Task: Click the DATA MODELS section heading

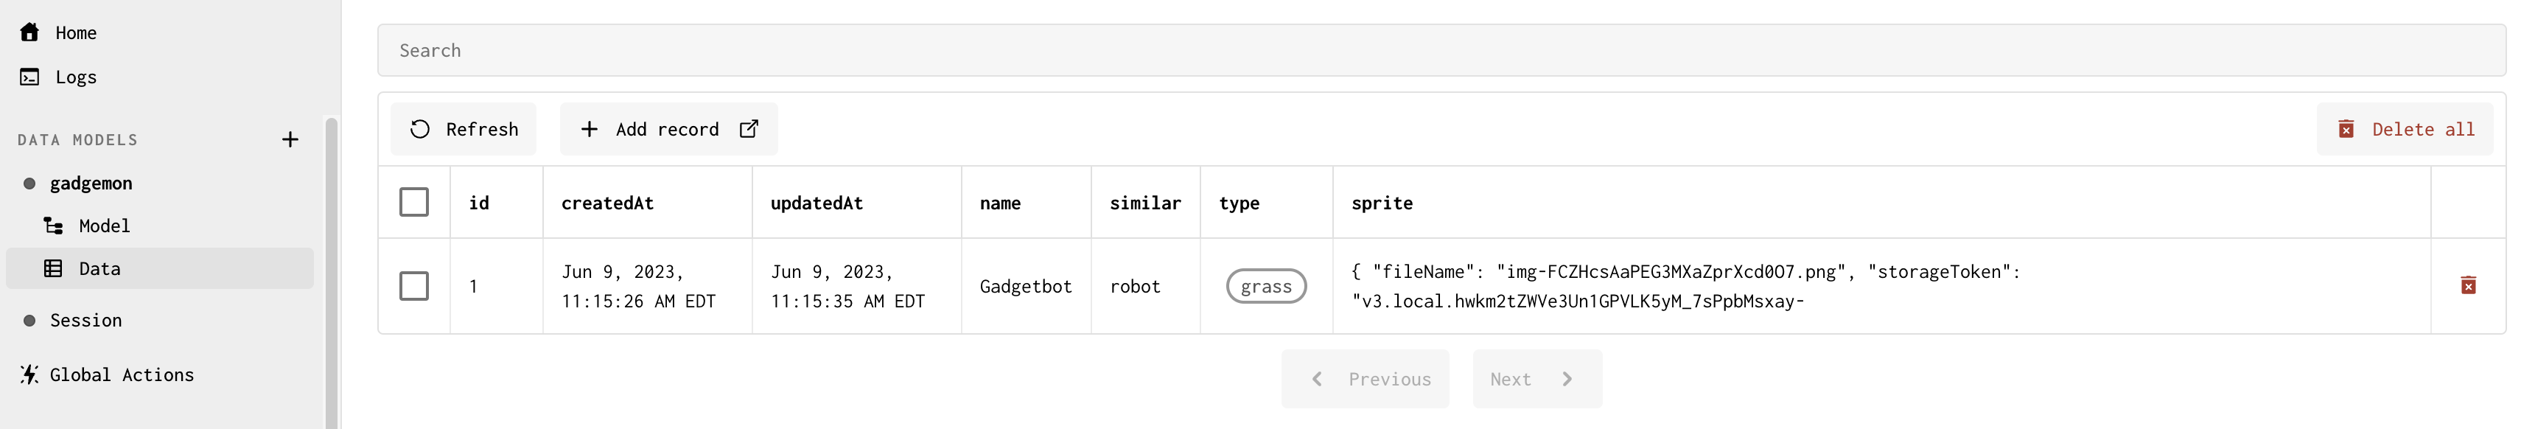Action: (77, 140)
